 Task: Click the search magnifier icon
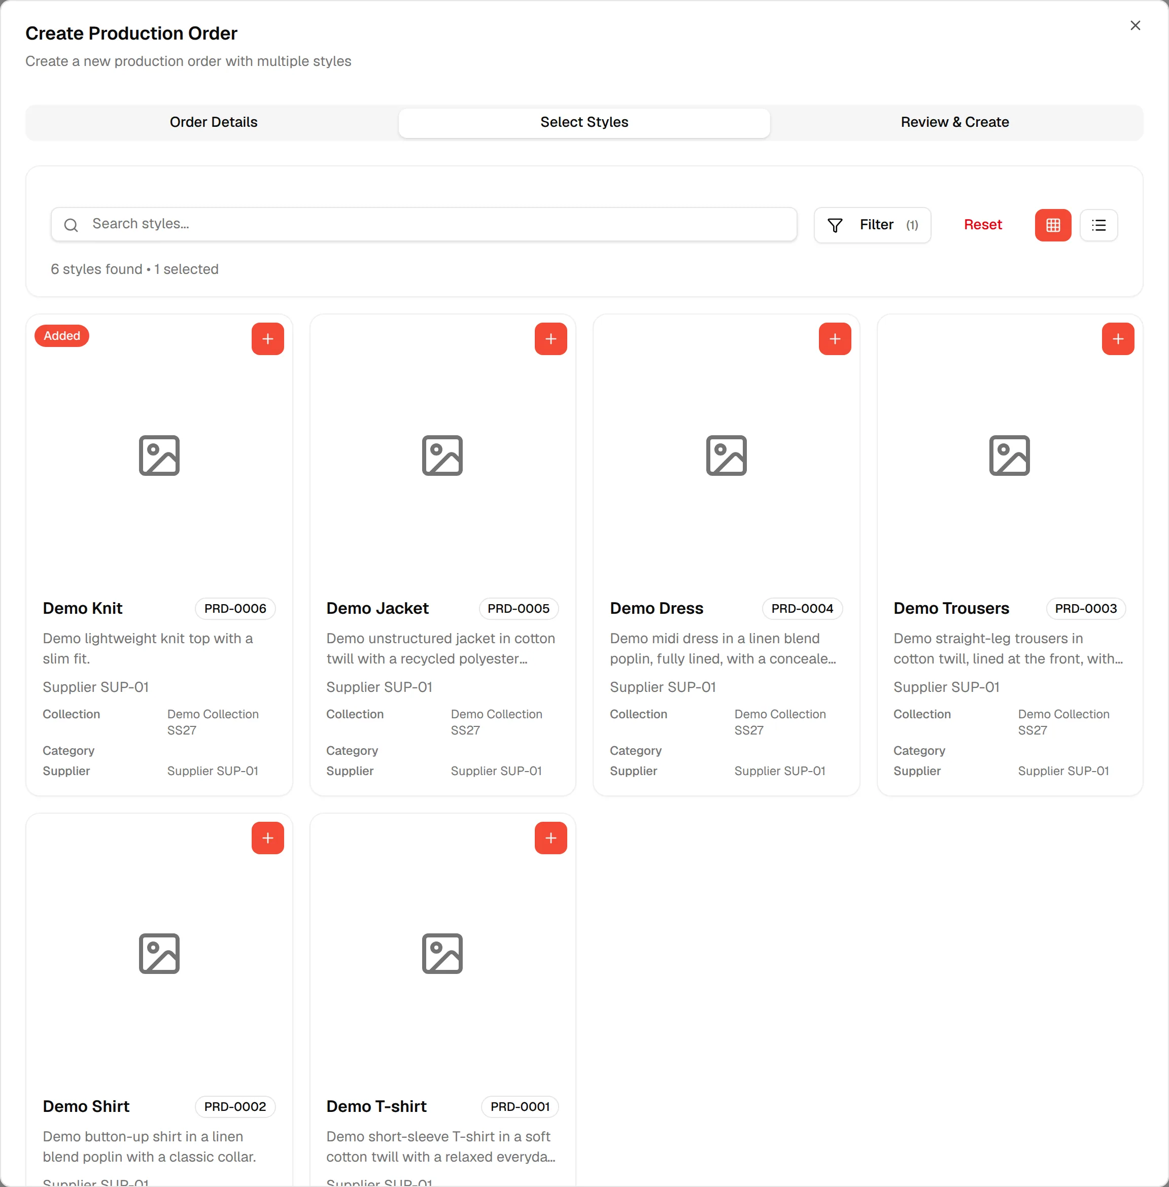71,225
